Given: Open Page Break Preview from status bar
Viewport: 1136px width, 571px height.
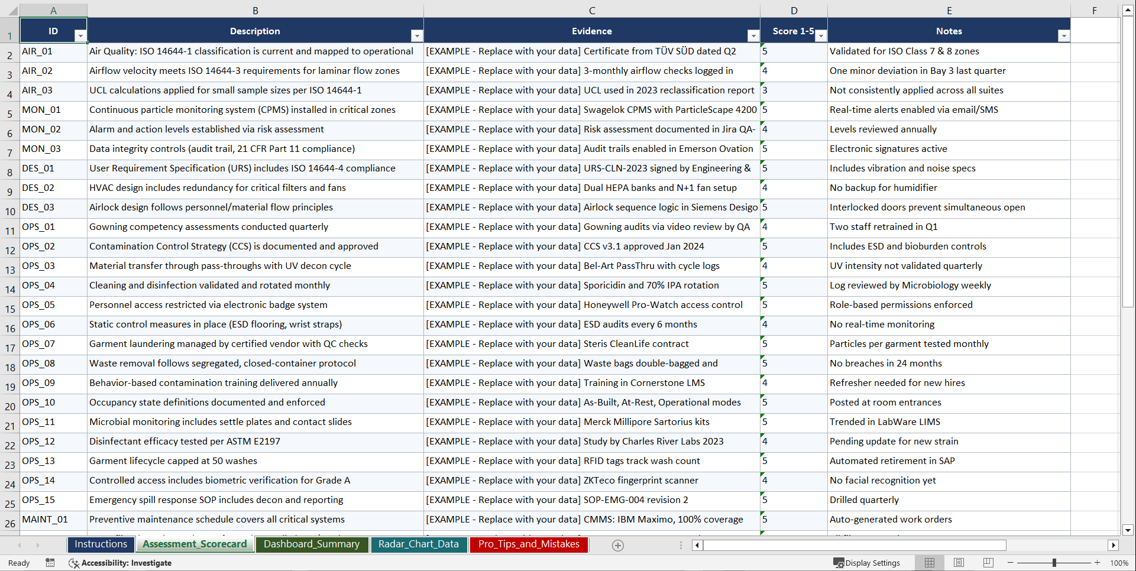Looking at the screenshot, I should [x=988, y=563].
